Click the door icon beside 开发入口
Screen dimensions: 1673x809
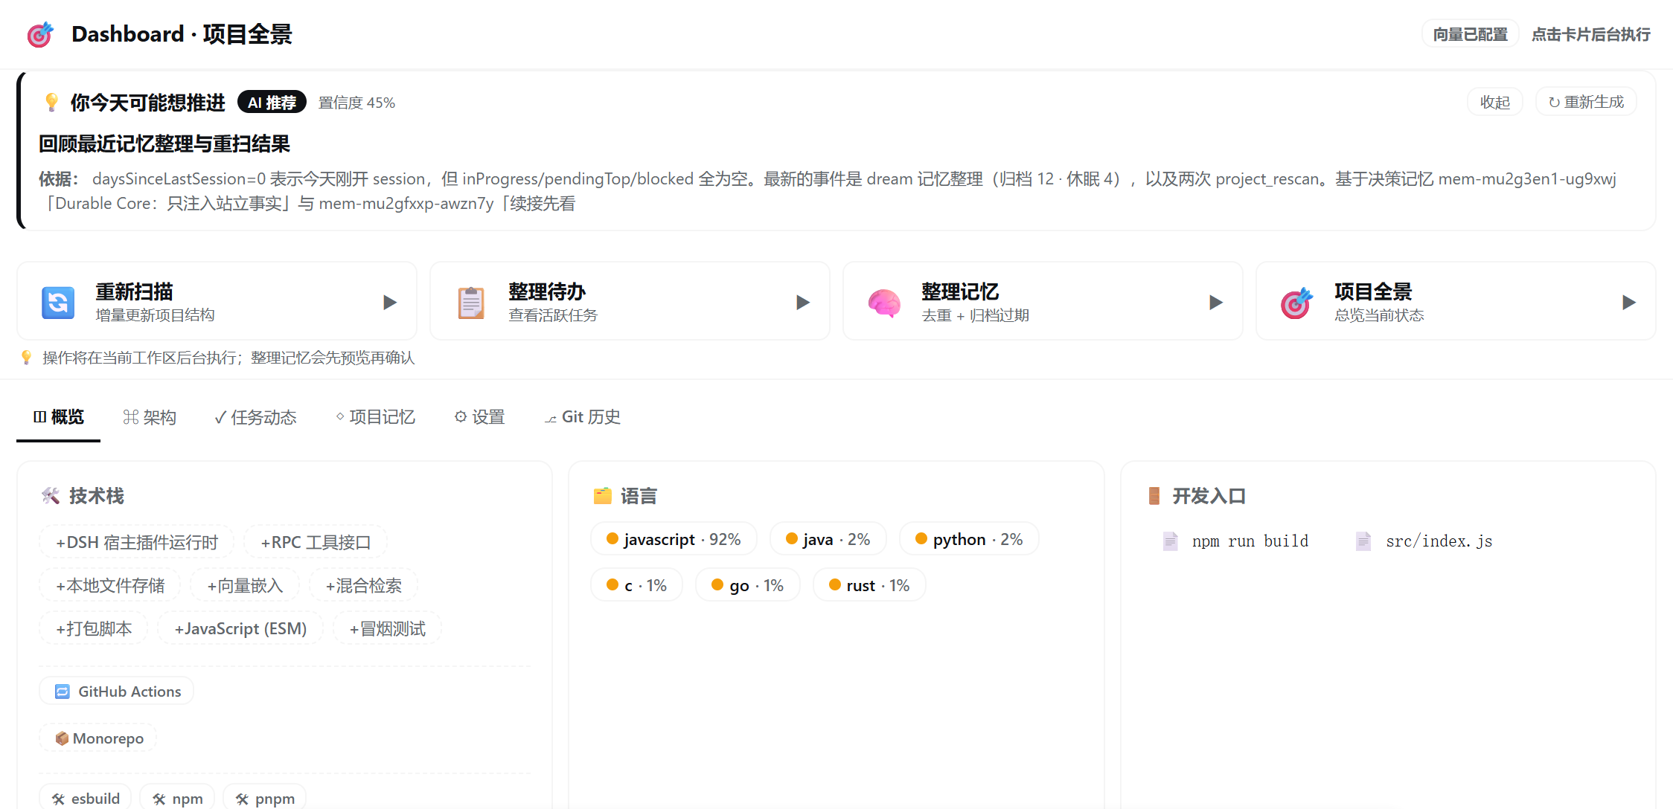tap(1154, 496)
